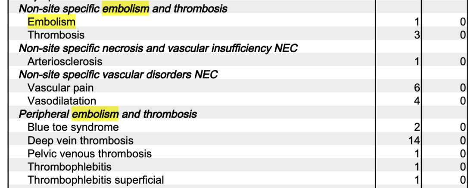Select the Thrombophlebitis row label
This screenshot has width=474, height=188.
click(x=69, y=167)
